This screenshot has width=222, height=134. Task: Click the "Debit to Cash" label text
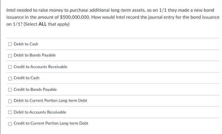click(x=26, y=44)
